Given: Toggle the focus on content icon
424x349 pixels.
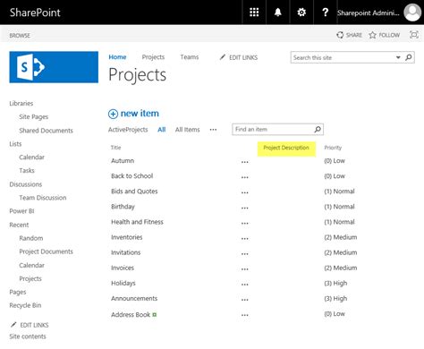Looking at the screenshot, I should pyautogui.click(x=414, y=35).
